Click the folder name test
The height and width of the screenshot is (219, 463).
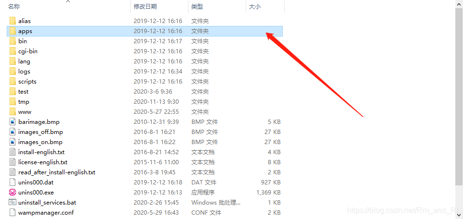click(x=24, y=92)
